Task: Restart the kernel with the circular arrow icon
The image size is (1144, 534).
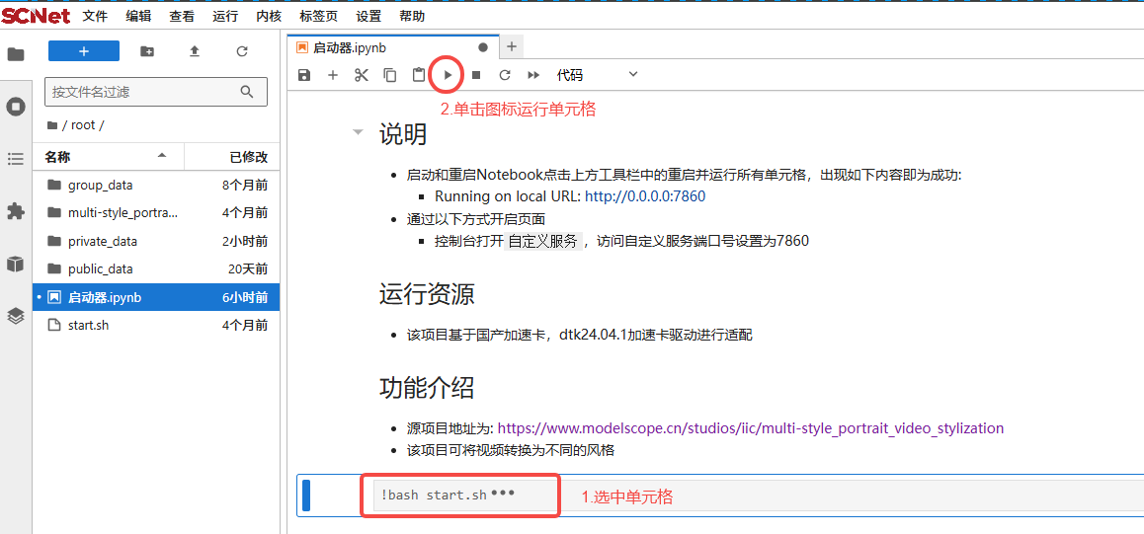Action: click(x=505, y=75)
